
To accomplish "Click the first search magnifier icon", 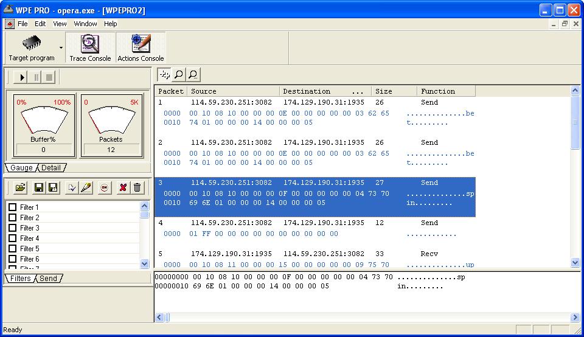I will pos(179,75).
